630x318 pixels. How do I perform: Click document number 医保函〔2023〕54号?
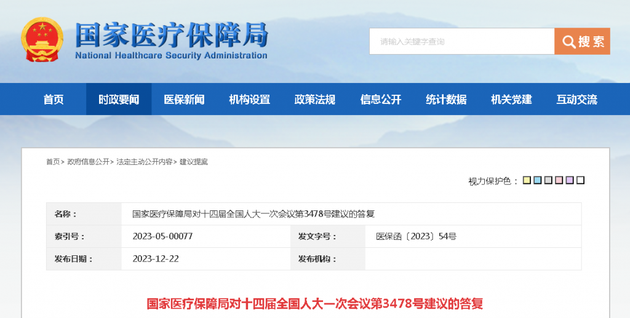pyautogui.click(x=417, y=236)
